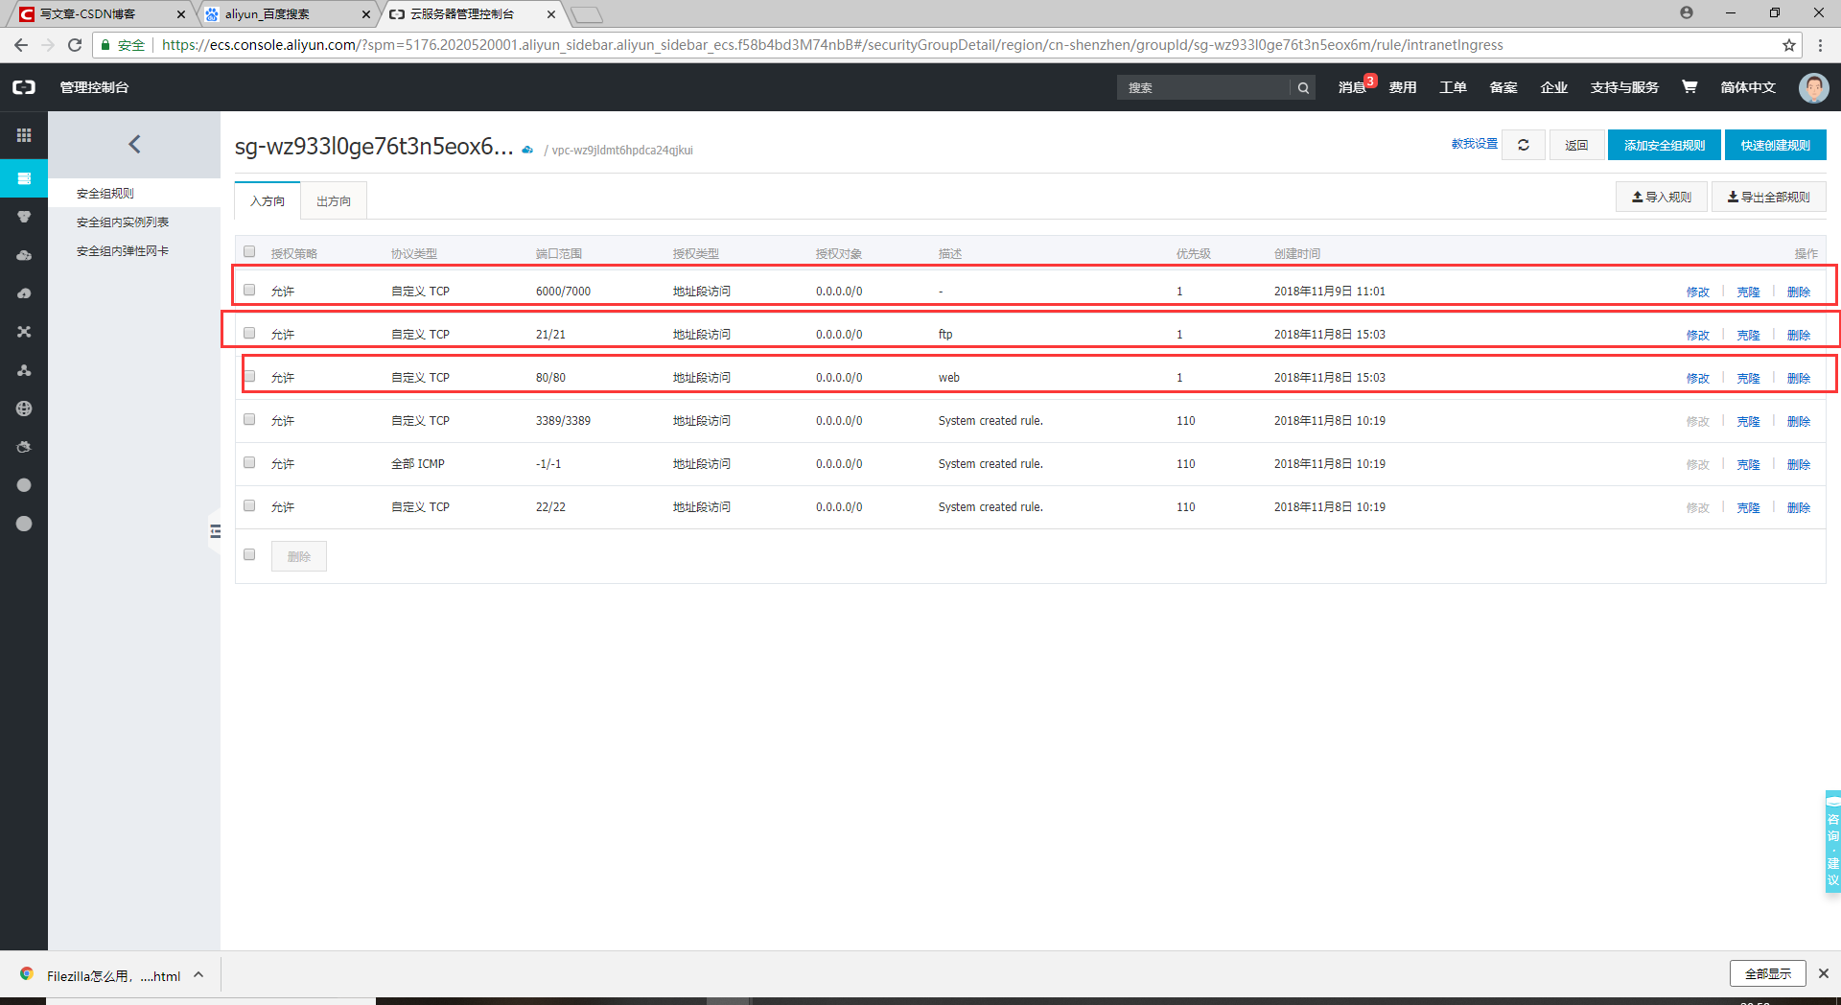Select the cloud upload icon in sidebar

pyautogui.click(x=24, y=293)
